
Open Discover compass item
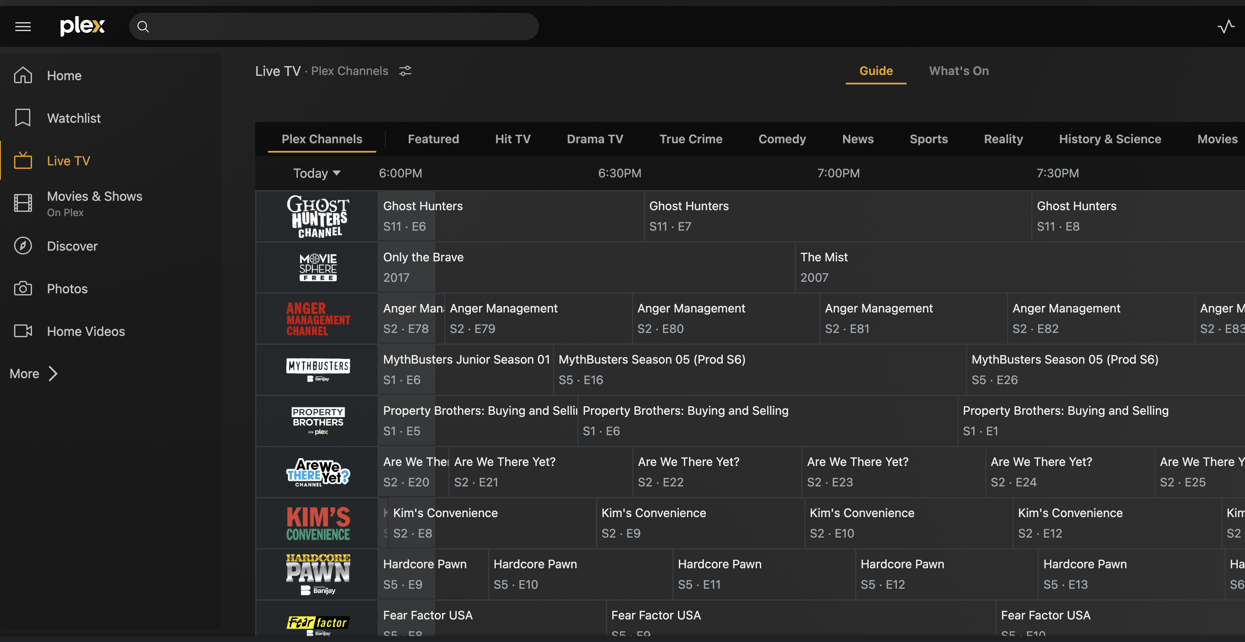72,246
